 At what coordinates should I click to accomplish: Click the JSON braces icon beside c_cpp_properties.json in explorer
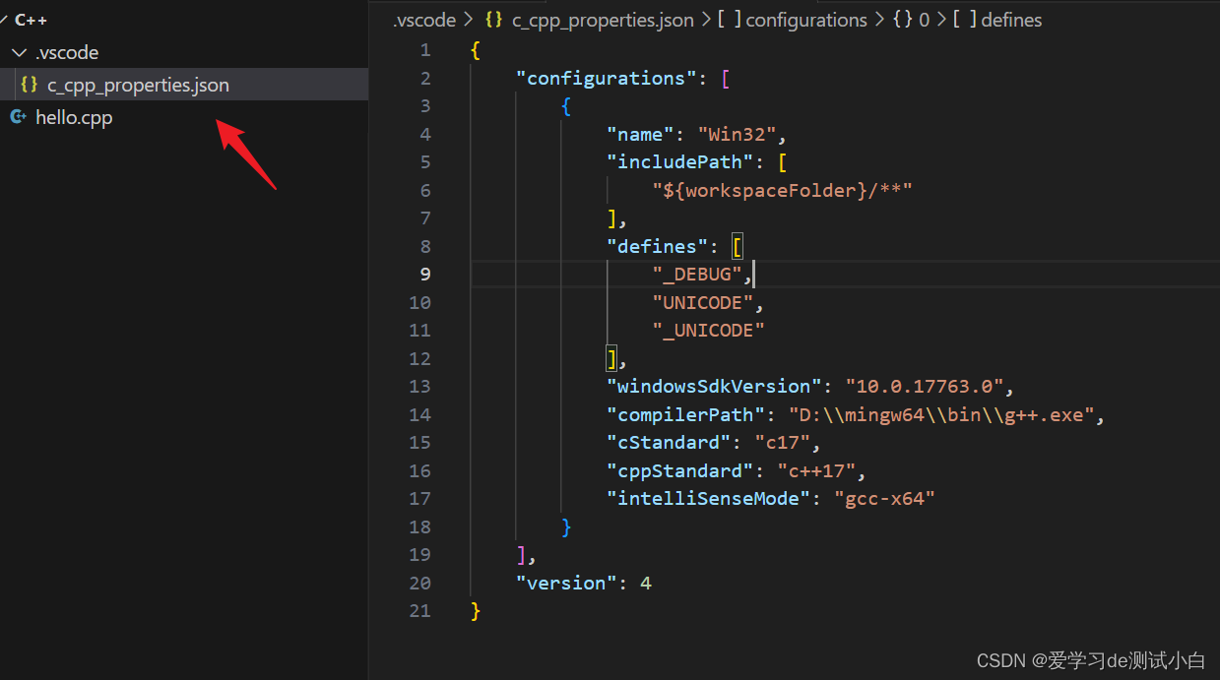coord(30,85)
